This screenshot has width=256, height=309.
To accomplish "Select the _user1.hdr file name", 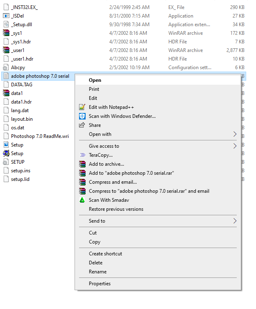I will coord(22,59).
